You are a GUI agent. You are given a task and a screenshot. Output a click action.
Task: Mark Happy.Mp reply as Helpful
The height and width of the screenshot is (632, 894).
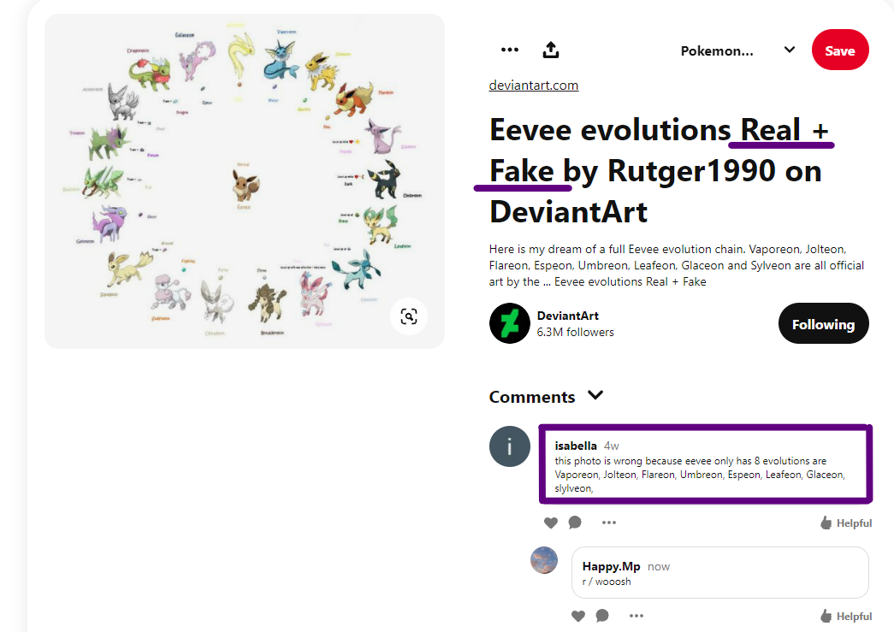(846, 615)
